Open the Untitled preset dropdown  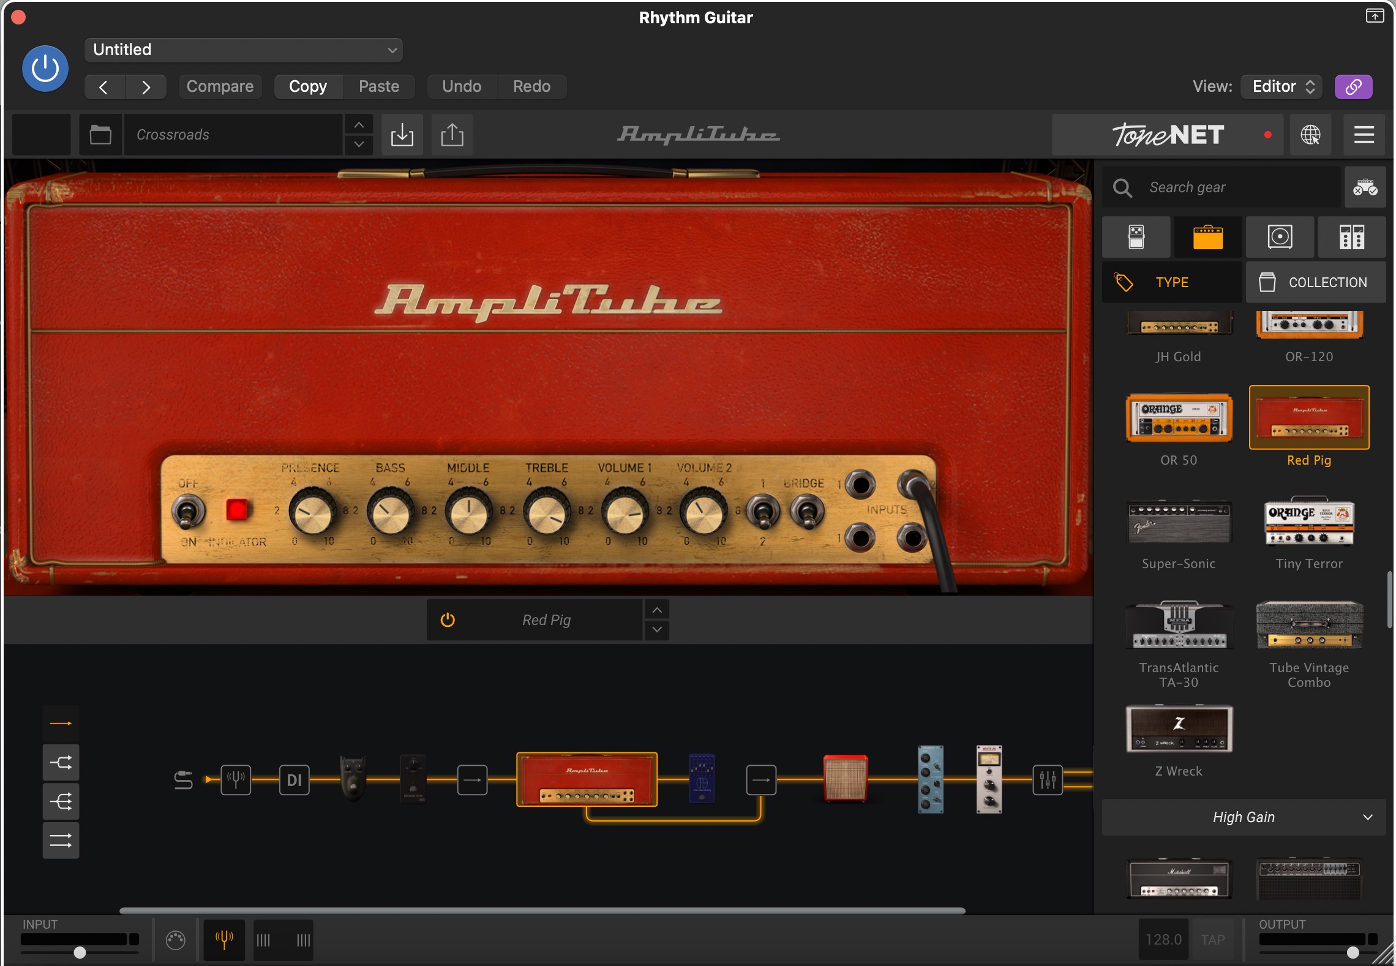(x=243, y=50)
